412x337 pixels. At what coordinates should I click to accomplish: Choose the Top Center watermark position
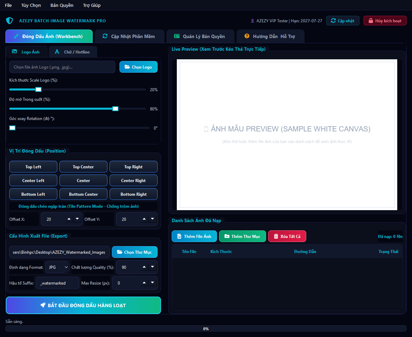[x=83, y=167]
